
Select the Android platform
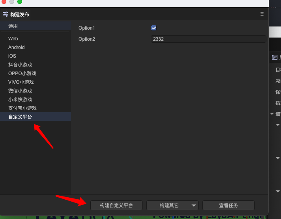point(17,47)
